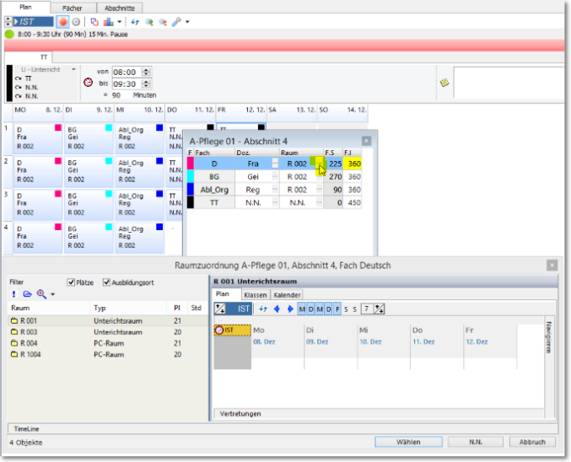Click the blue refresh arrows in top toolbar

tap(135, 21)
